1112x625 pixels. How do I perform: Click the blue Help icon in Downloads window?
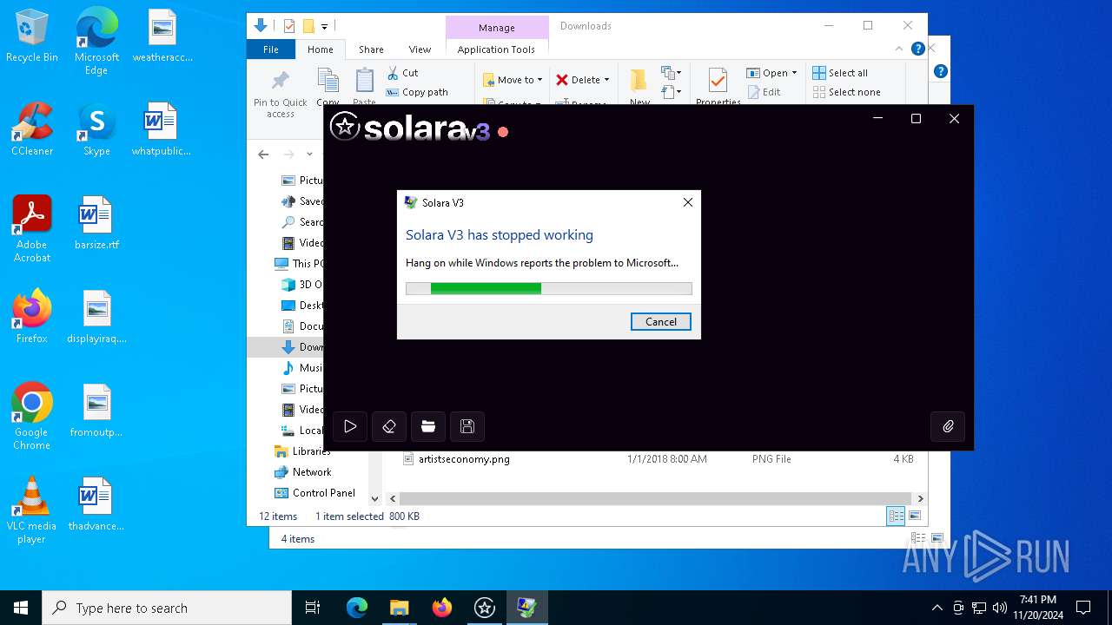pyautogui.click(x=917, y=49)
